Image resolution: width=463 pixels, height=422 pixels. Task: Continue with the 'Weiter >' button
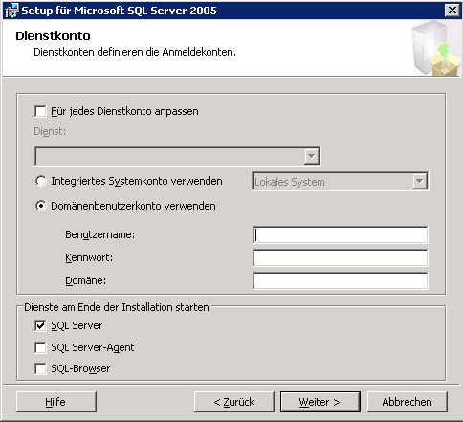[x=320, y=402]
